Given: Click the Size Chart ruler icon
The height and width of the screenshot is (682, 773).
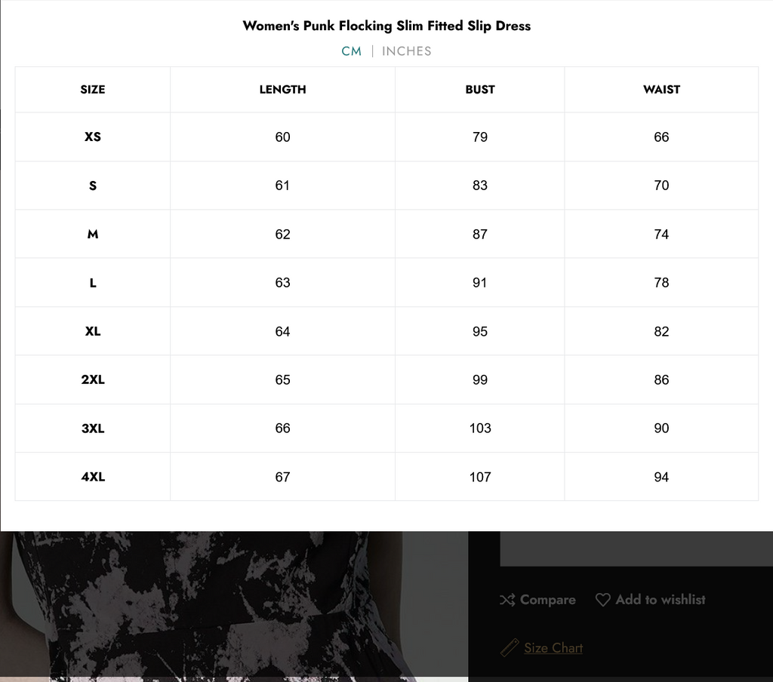Looking at the screenshot, I should coord(510,647).
